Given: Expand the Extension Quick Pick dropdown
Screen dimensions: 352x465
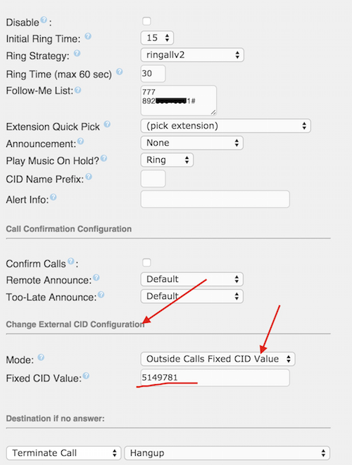Looking at the screenshot, I should pos(225,126).
